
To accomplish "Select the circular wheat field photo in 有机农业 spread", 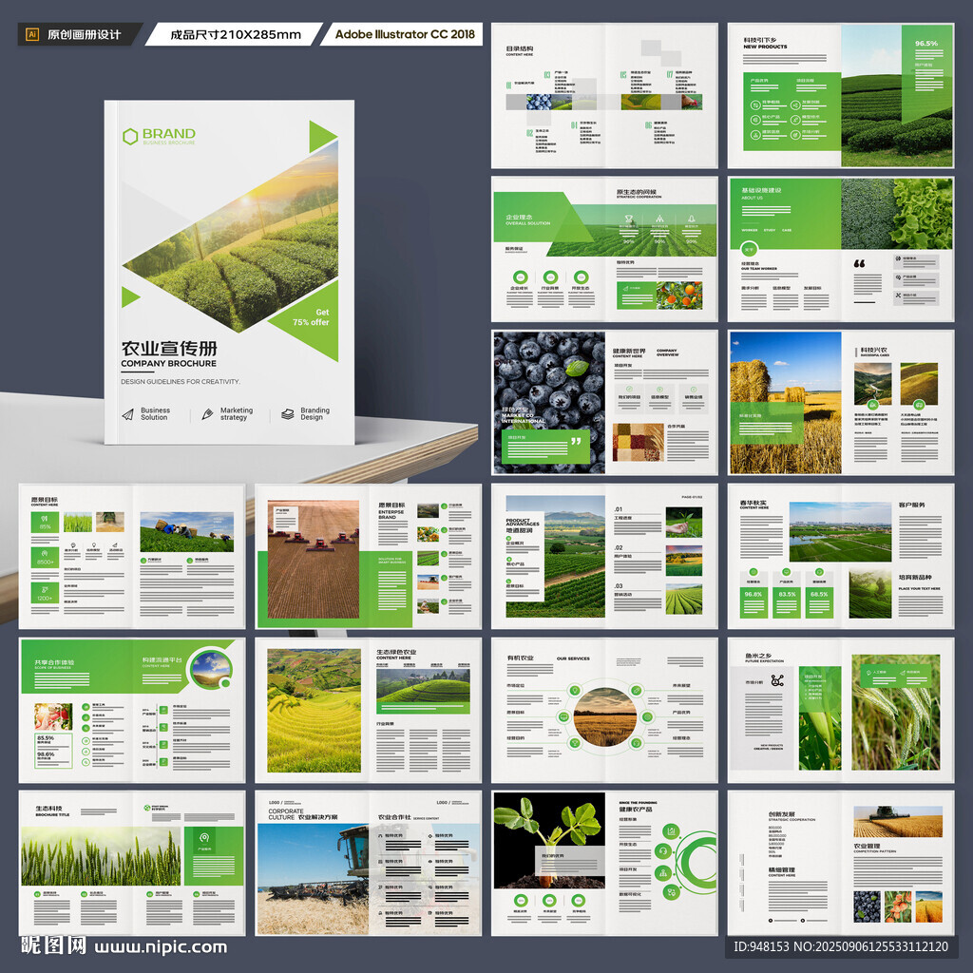I will pyautogui.click(x=604, y=716).
